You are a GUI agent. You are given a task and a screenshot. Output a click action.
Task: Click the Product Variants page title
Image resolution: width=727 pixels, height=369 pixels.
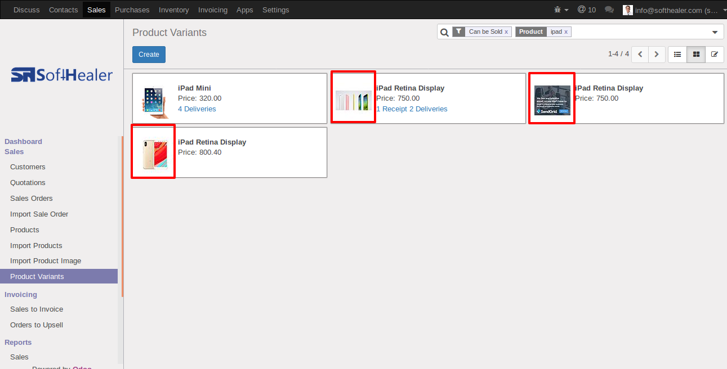[x=170, y=33]
